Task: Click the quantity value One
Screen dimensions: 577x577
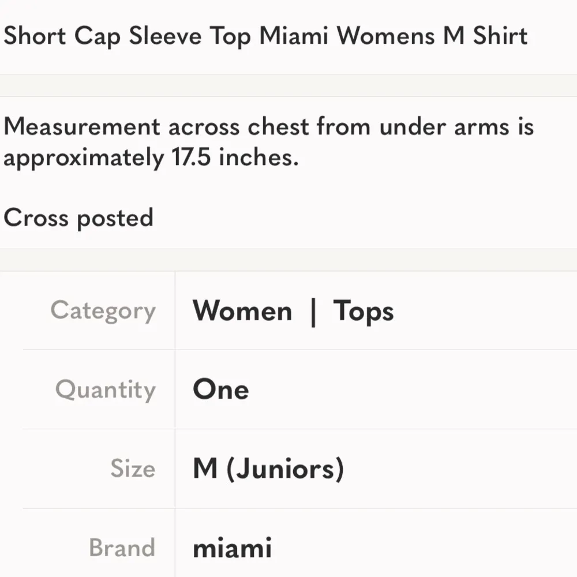Action: [221, 389]
